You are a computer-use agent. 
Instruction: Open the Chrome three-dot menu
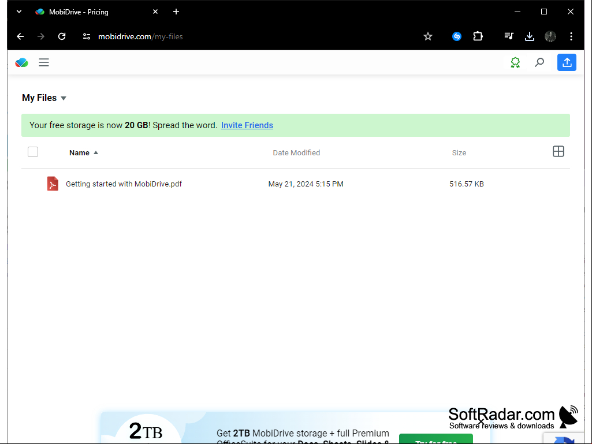[x=571, y=36]
